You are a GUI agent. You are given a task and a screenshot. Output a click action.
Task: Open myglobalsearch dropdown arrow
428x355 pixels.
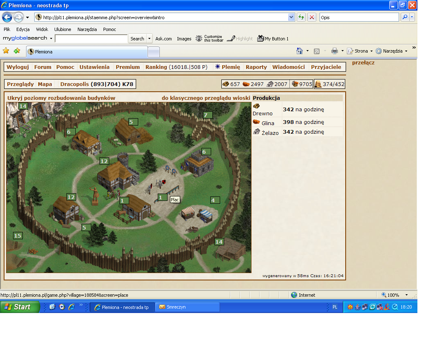pos(51,38)
